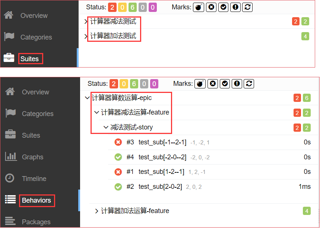Select the 计算器算数运算-epic label text

coord(122,98)
